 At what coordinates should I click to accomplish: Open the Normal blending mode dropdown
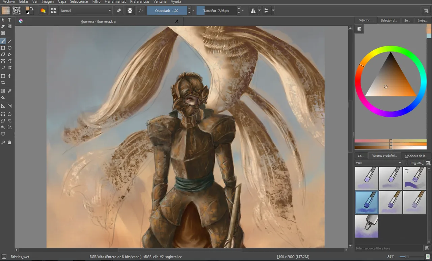(86, 11)
